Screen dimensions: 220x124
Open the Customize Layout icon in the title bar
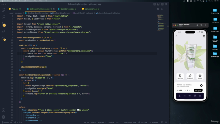tap(166, 4)
